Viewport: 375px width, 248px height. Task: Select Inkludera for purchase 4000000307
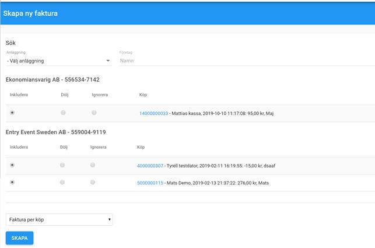pos(12,165)
